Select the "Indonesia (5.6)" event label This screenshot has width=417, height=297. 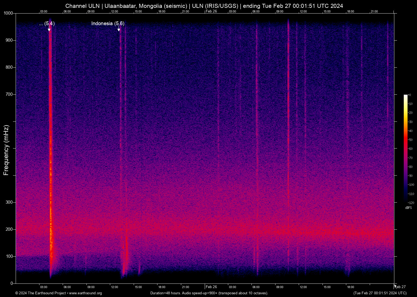click(x=108, y=24)
